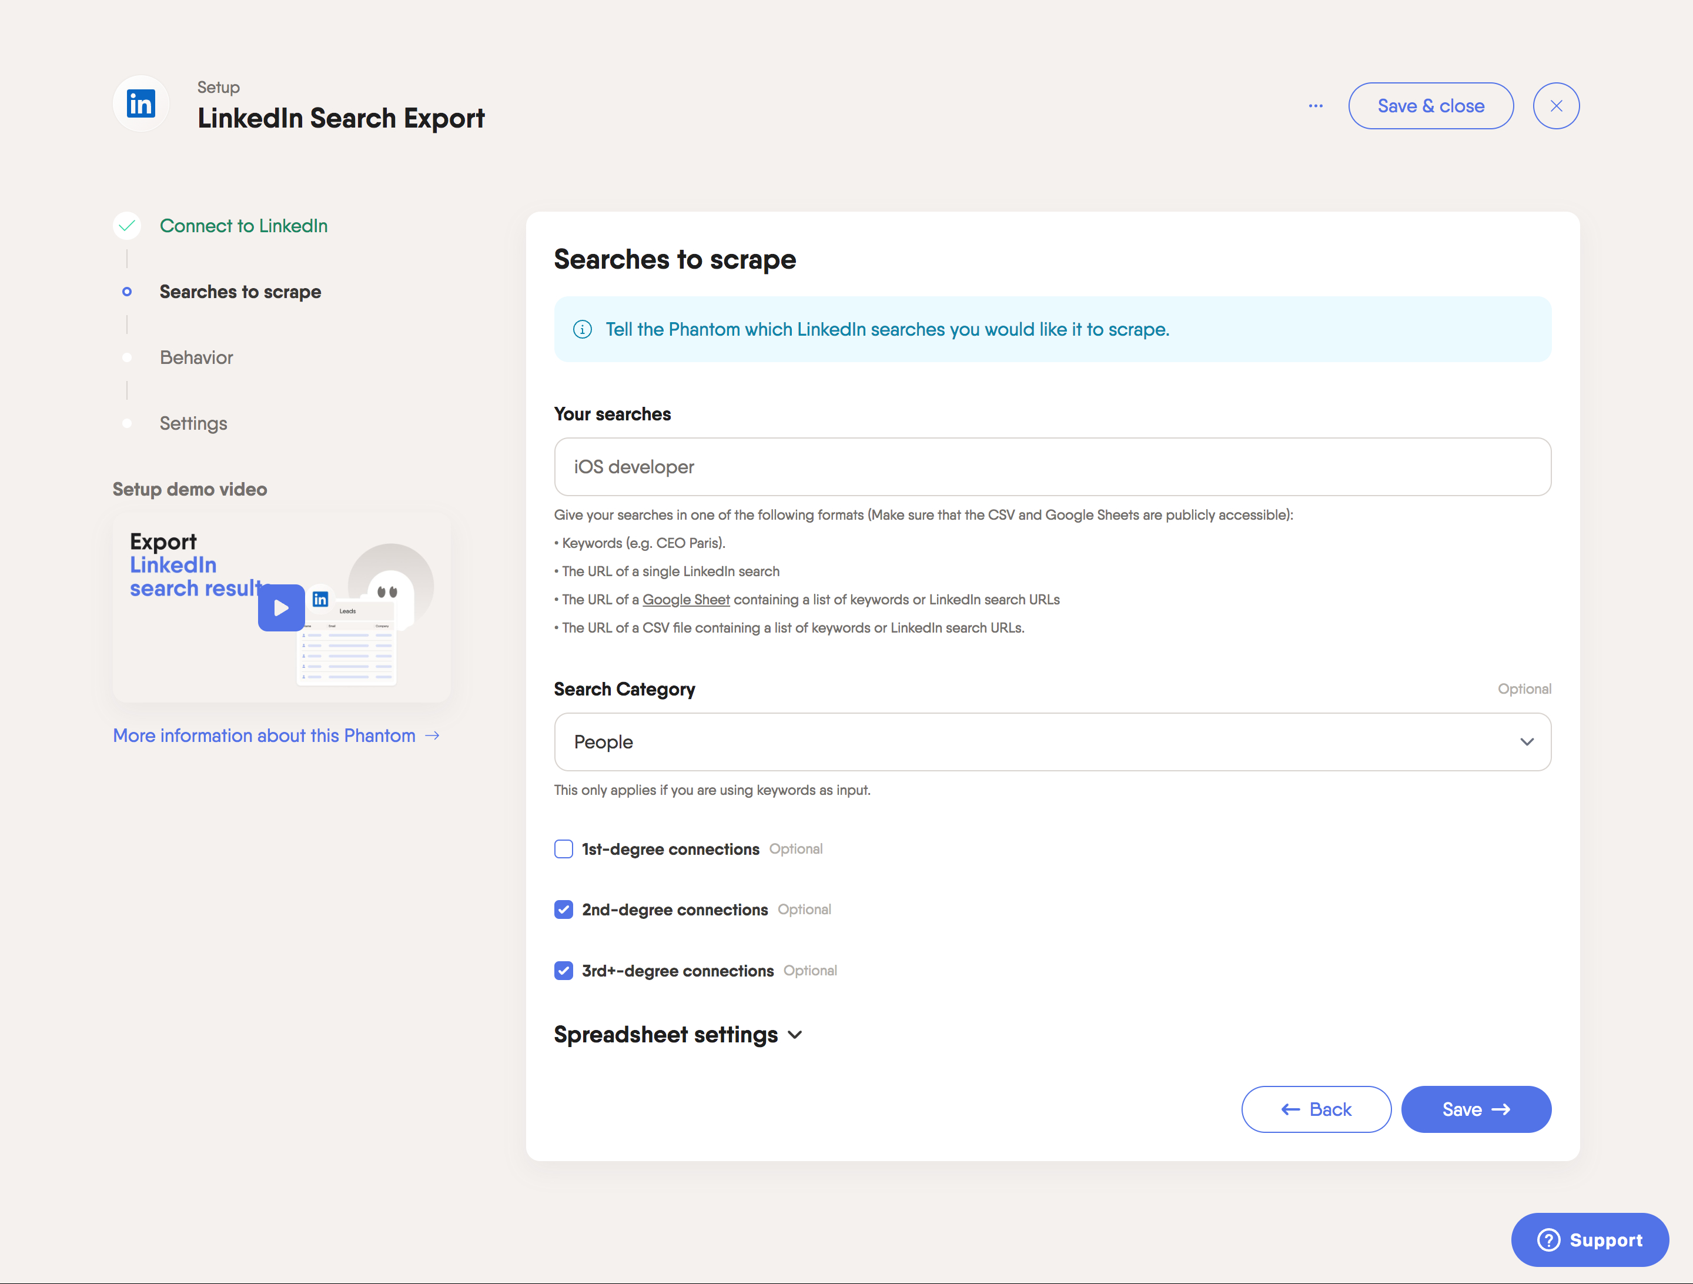Click the 'Setup demo video' label

tap(190, 489)
